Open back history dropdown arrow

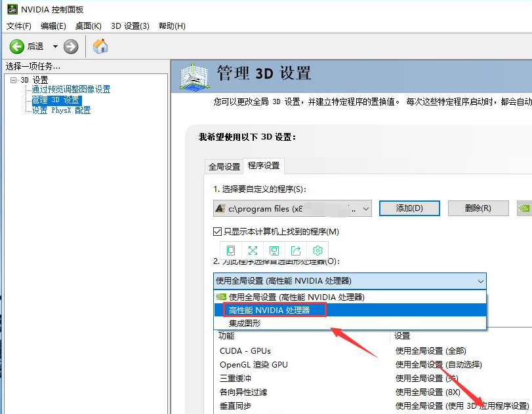point(55,47)
